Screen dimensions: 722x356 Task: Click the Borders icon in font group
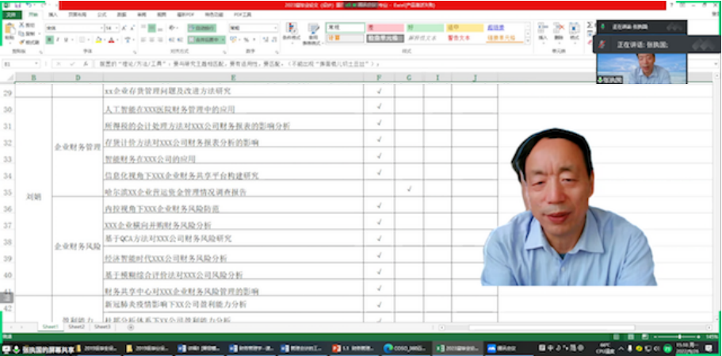(82, 40)
